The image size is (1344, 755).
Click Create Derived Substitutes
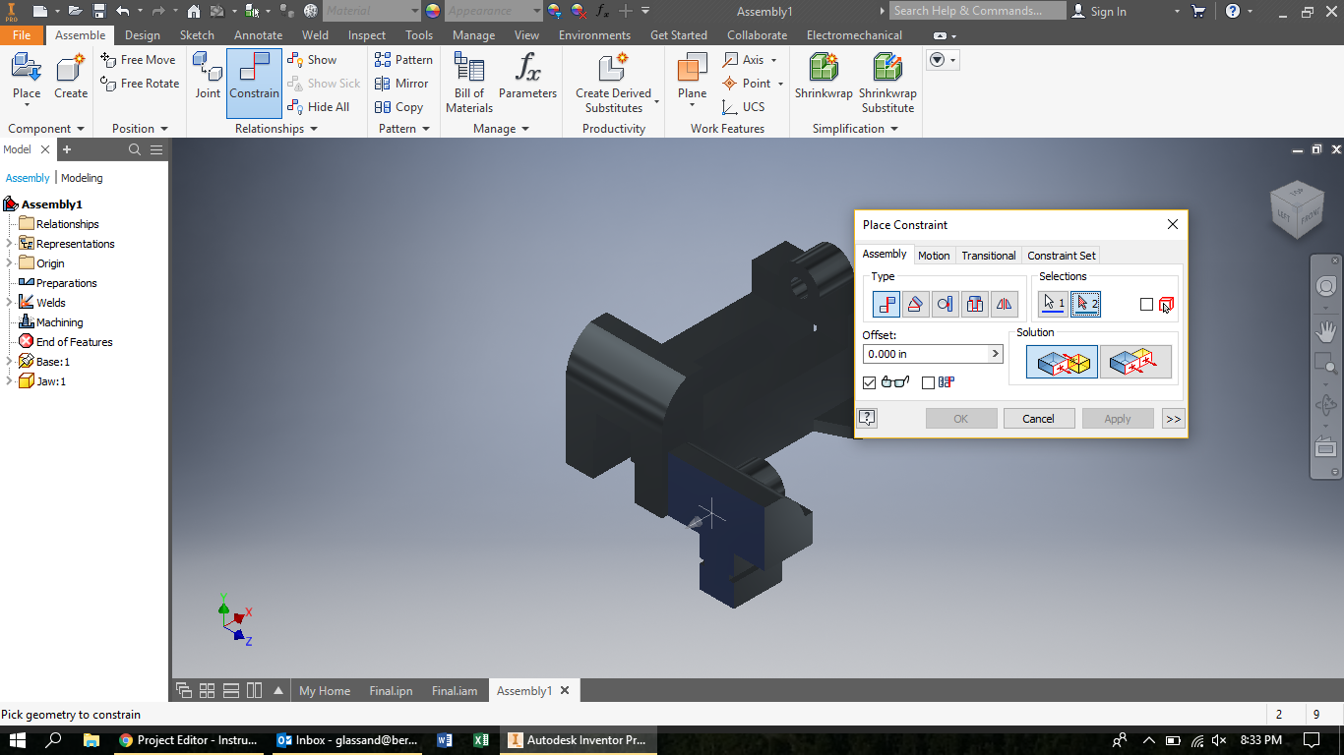(x=613, y=84)
